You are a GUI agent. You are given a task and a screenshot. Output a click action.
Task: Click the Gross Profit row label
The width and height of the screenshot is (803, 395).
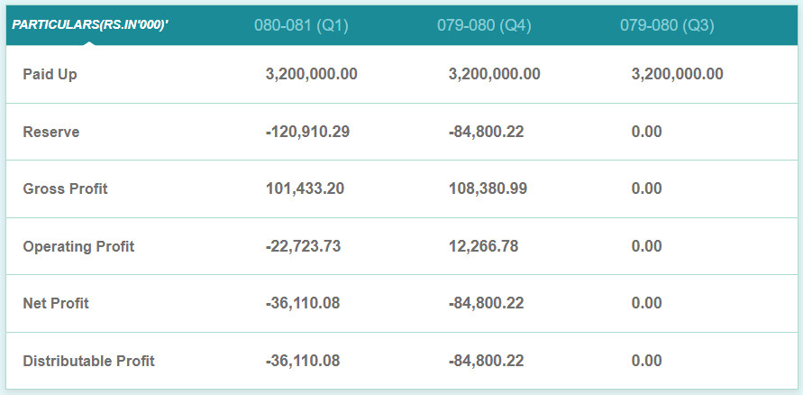pos(65,189)
